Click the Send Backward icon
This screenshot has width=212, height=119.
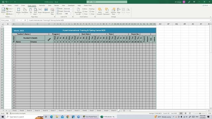[x=107, y=10]
